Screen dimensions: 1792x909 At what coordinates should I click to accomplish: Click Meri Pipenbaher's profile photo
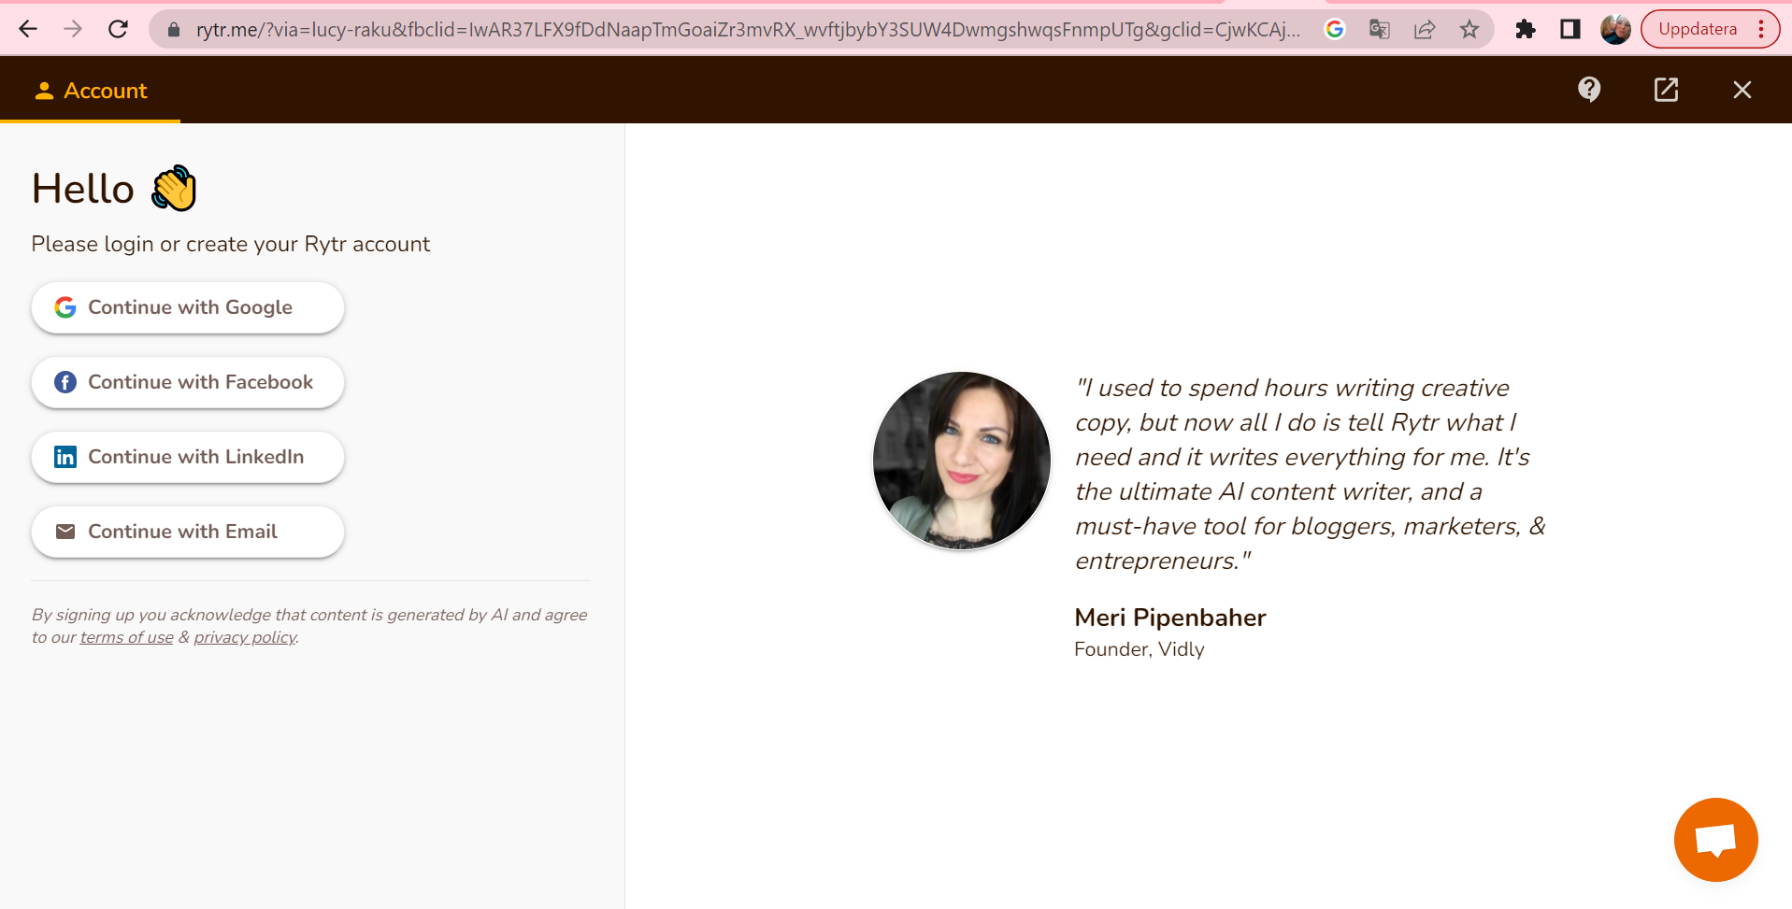pos(961,461)
